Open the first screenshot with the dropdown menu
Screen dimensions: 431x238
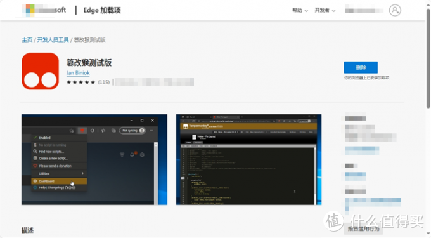pyautogui.click(x=94, y=159)
